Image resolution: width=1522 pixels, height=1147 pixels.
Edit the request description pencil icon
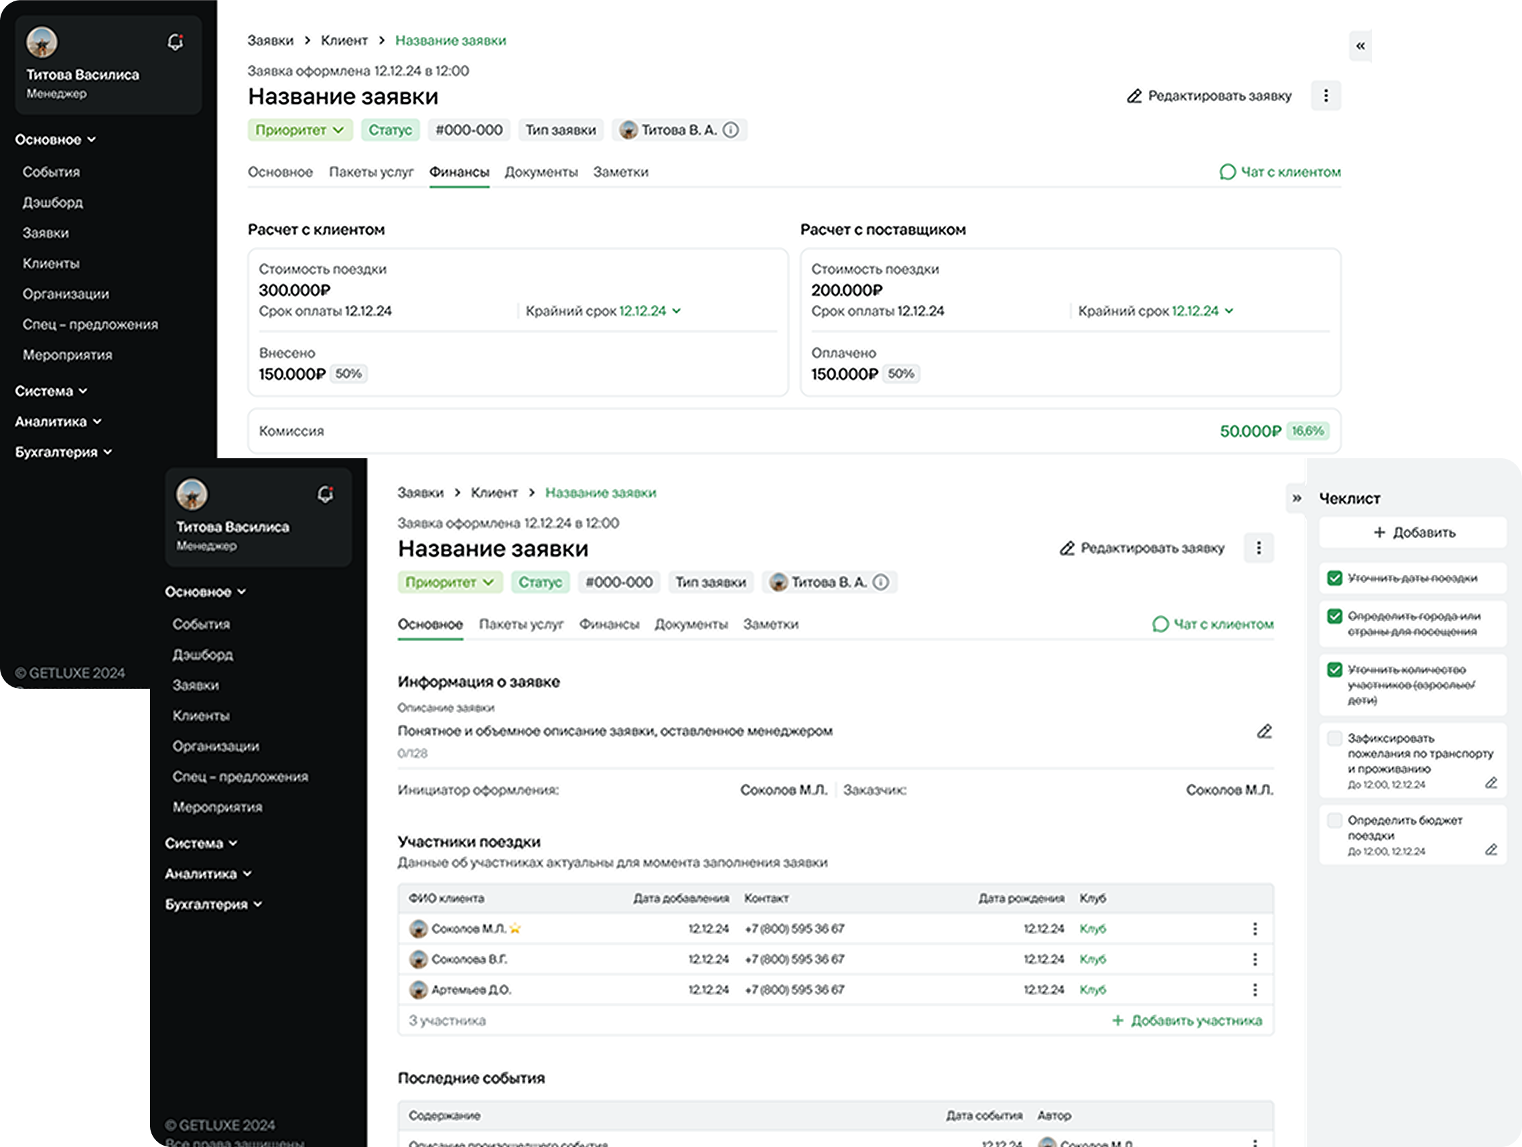(1264, 732)
